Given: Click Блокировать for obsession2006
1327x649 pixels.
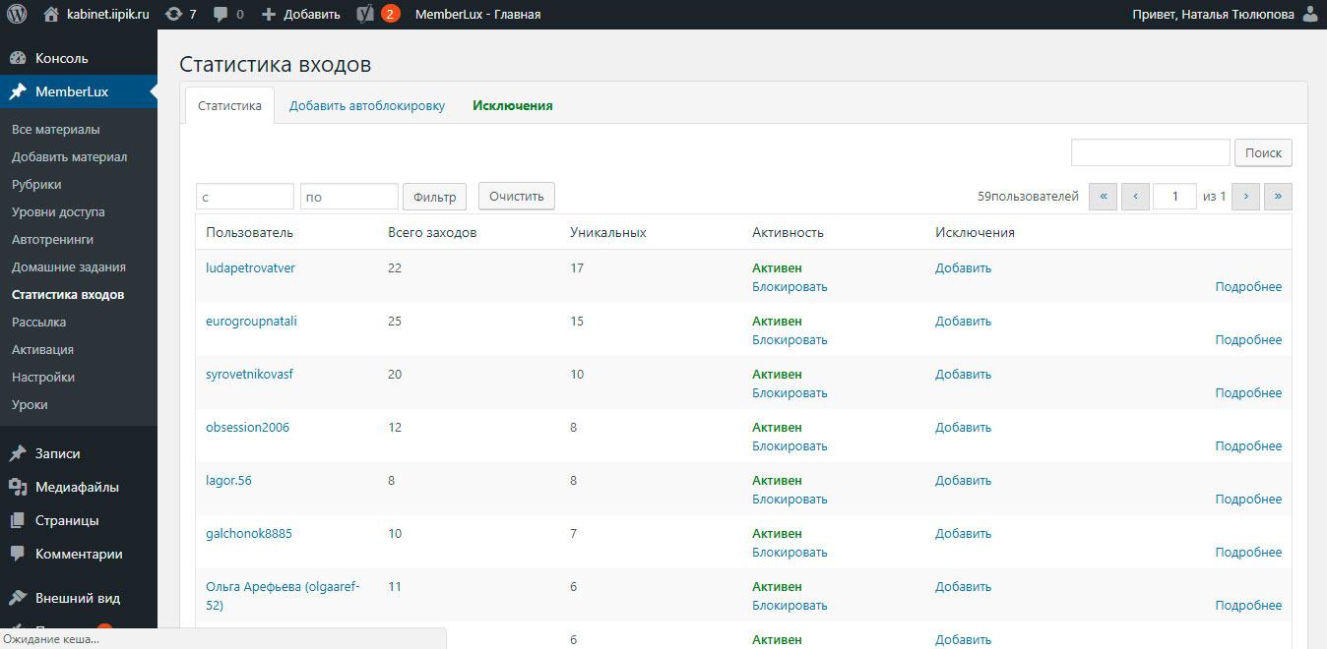Looking at the screenshot, I should pos(790,446).
